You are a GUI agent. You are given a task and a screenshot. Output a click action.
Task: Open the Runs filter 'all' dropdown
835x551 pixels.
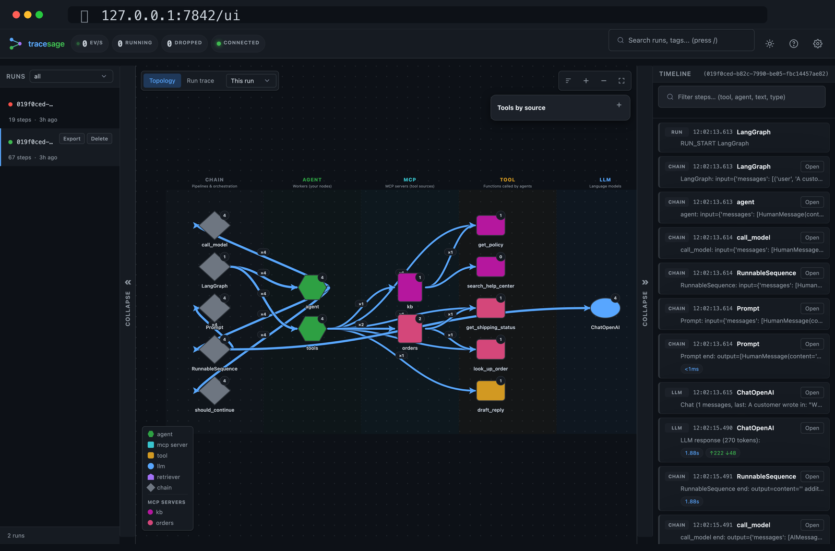(x=71, y=76)
